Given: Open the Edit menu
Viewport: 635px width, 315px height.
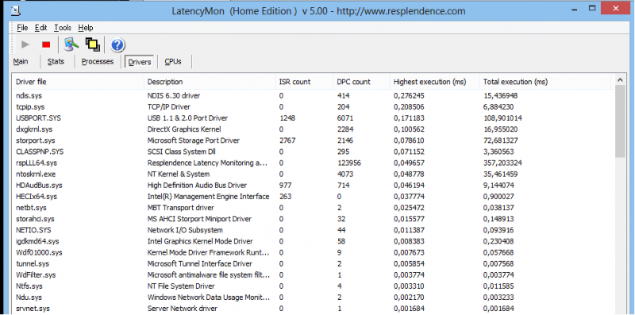Looking at the screenshot, I should (41, 28).
